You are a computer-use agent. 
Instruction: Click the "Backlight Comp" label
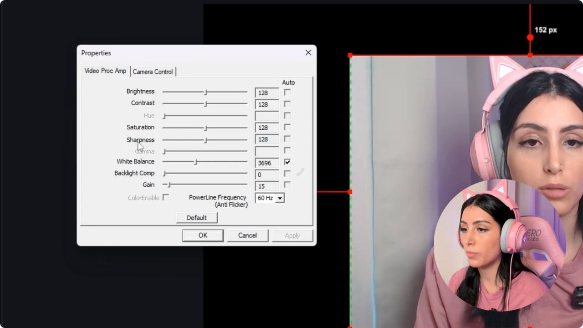(134, 173)
